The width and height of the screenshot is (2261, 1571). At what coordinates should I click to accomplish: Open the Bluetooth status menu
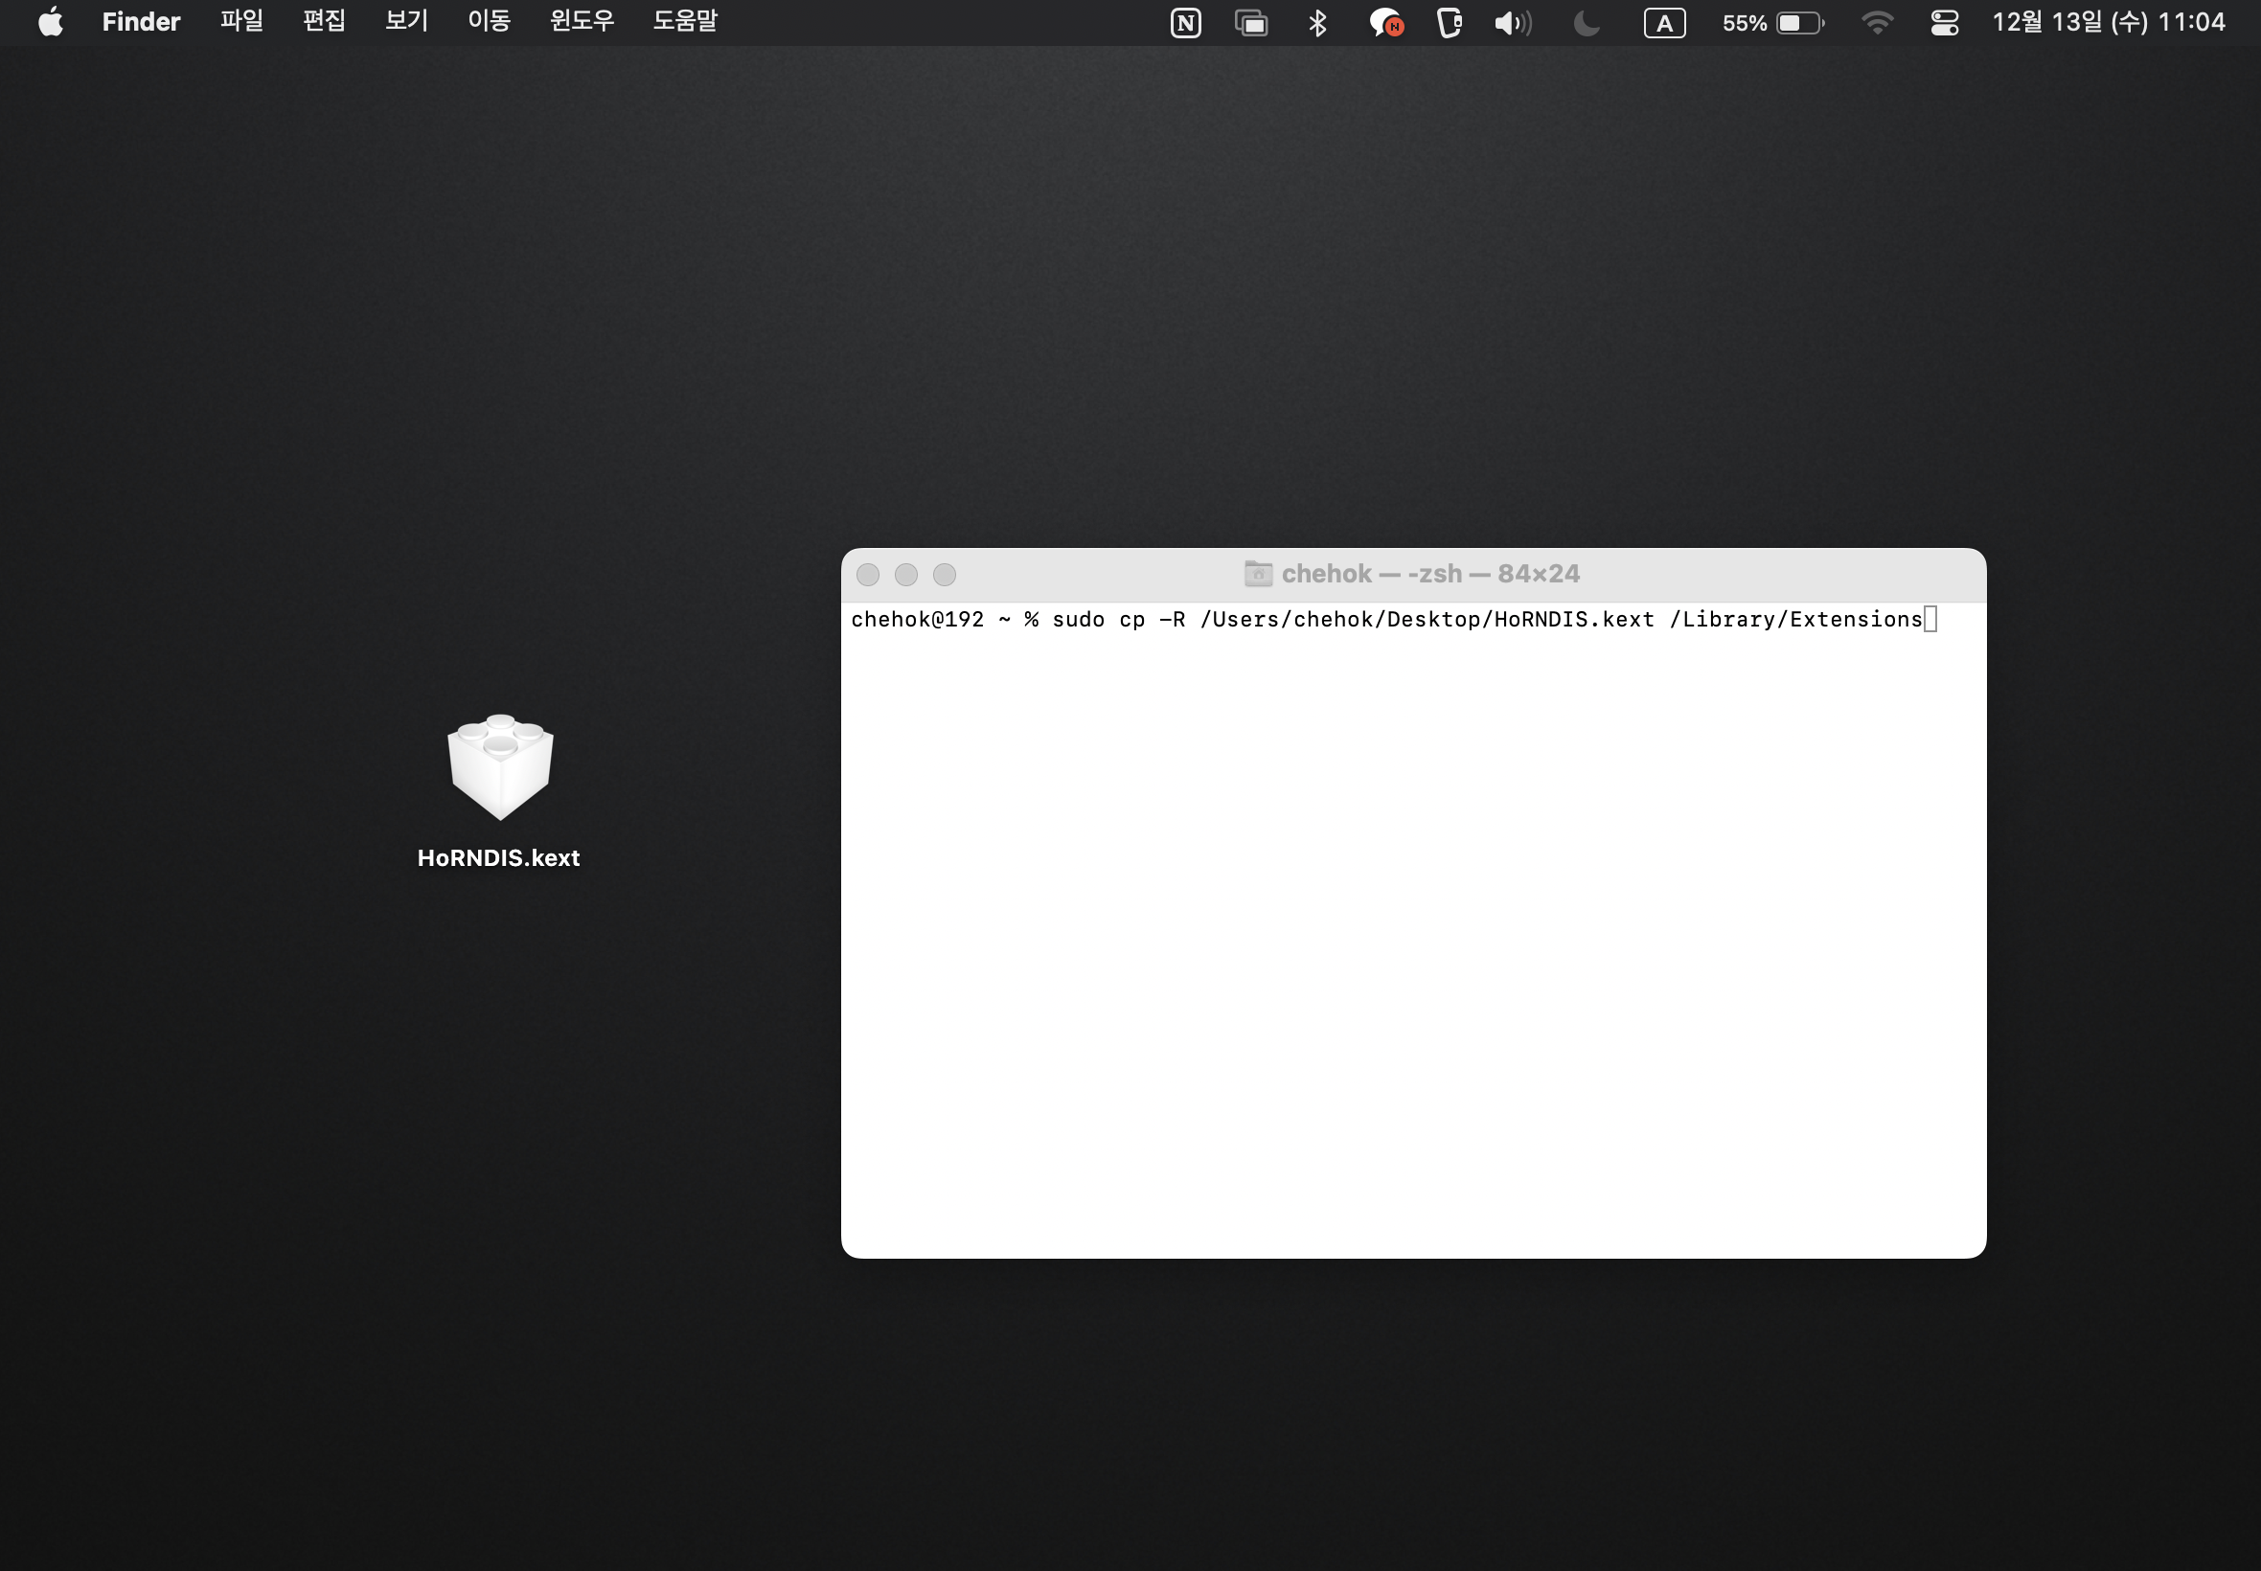point(1317,23)
